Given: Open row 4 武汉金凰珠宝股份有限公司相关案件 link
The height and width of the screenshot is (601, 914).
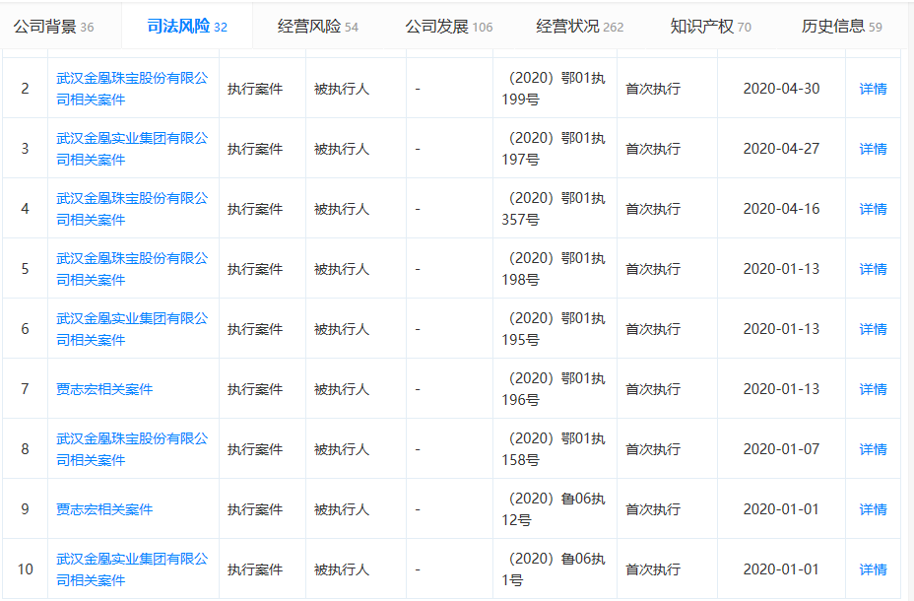Looking at the screenshot, I should (132, 209).
